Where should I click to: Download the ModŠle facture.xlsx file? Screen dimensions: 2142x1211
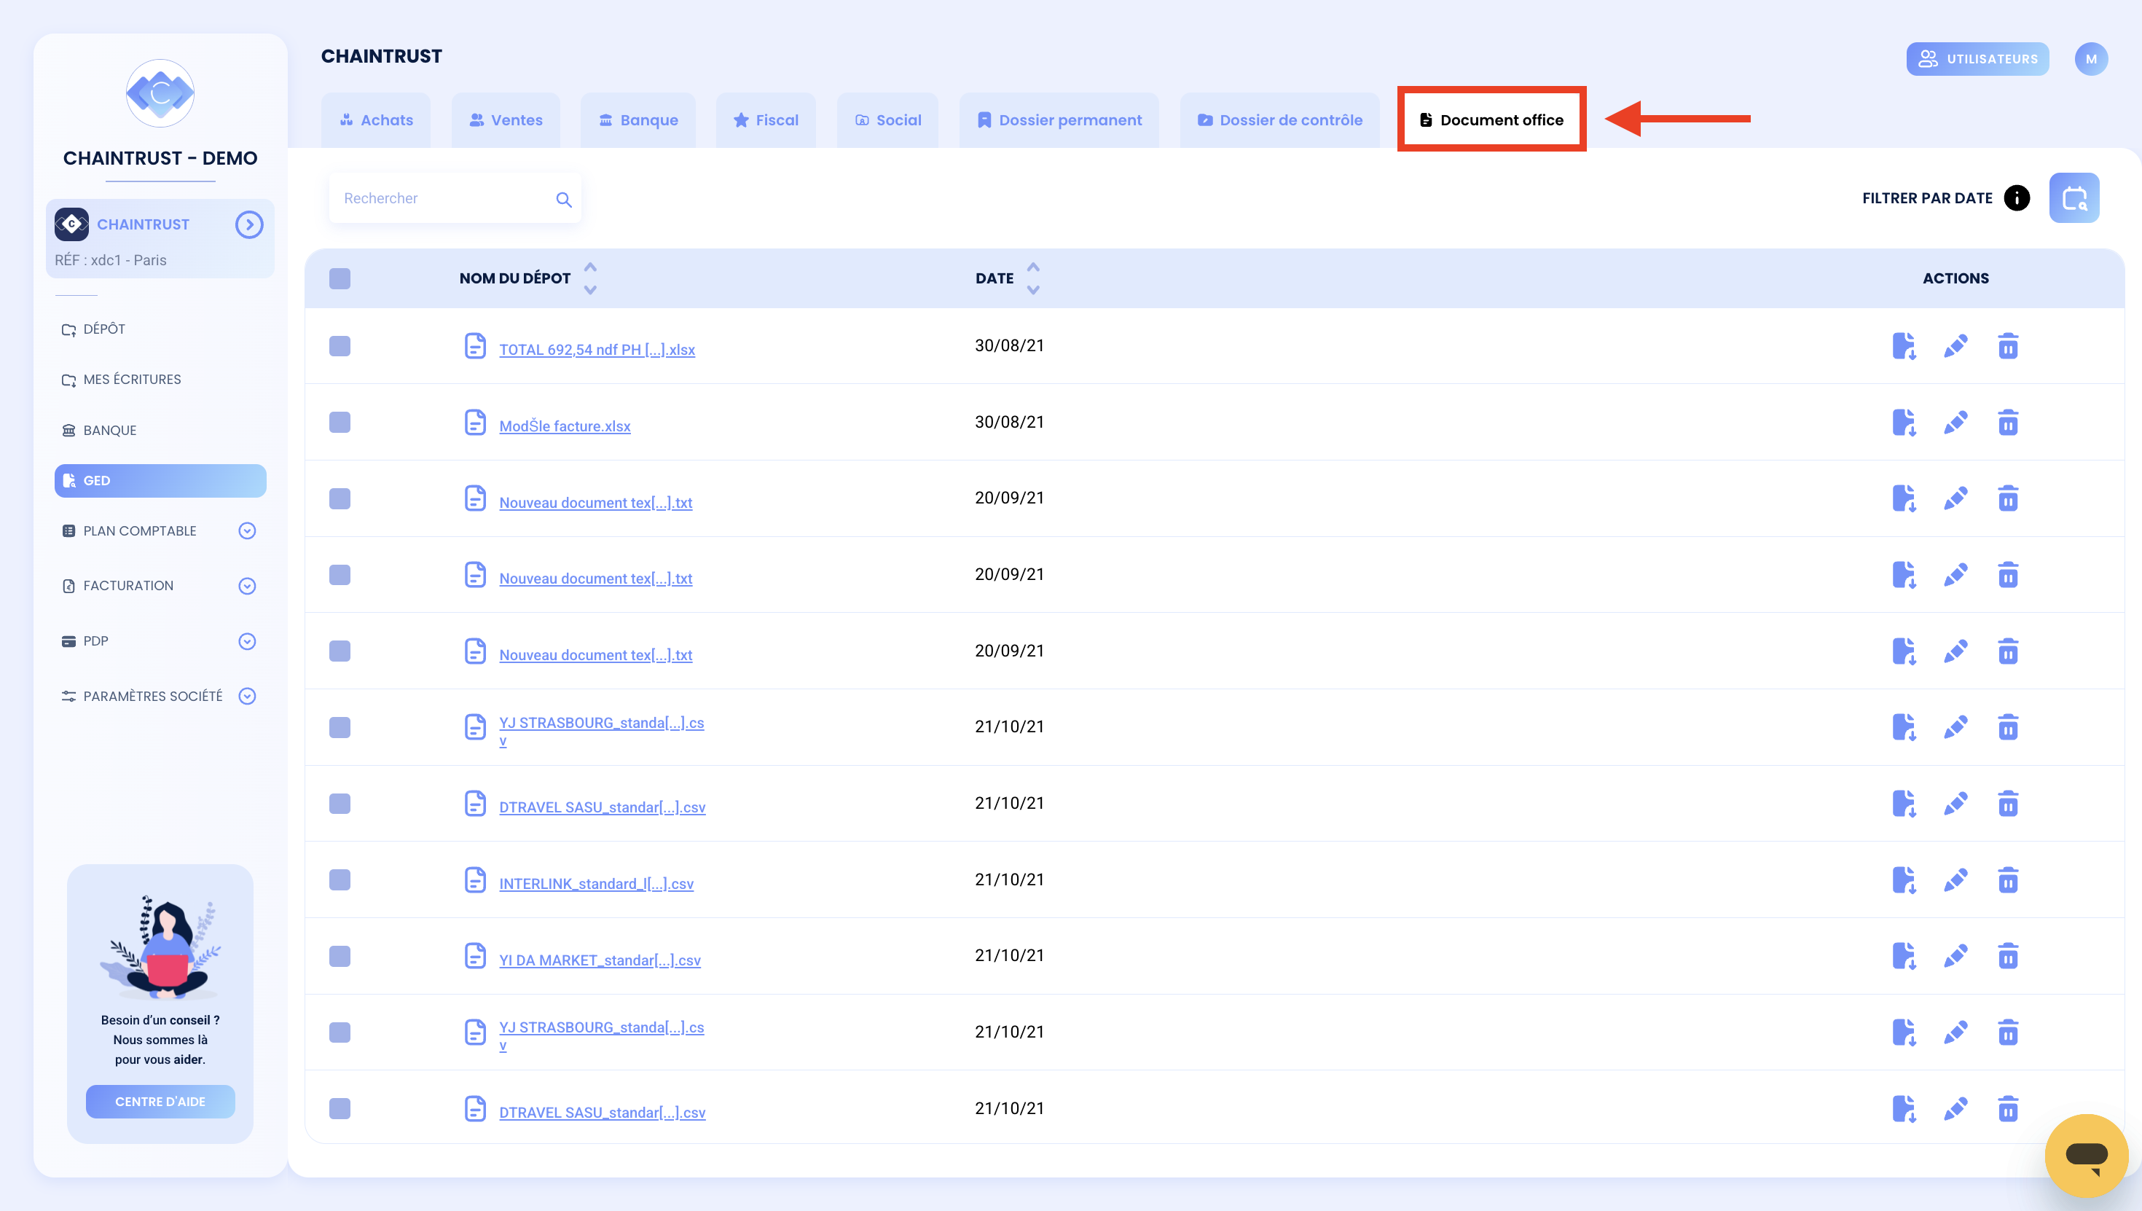1903,423
